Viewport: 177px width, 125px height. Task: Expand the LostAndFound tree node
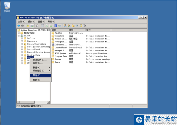pyautogui.click(x=22, y=49)
